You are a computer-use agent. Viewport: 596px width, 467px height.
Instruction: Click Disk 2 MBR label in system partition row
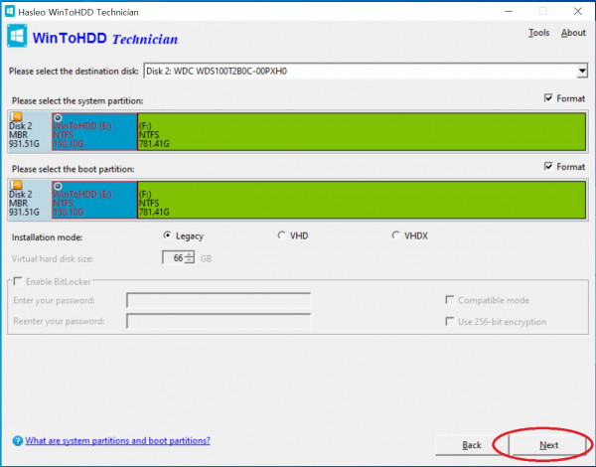coord(24,135)
